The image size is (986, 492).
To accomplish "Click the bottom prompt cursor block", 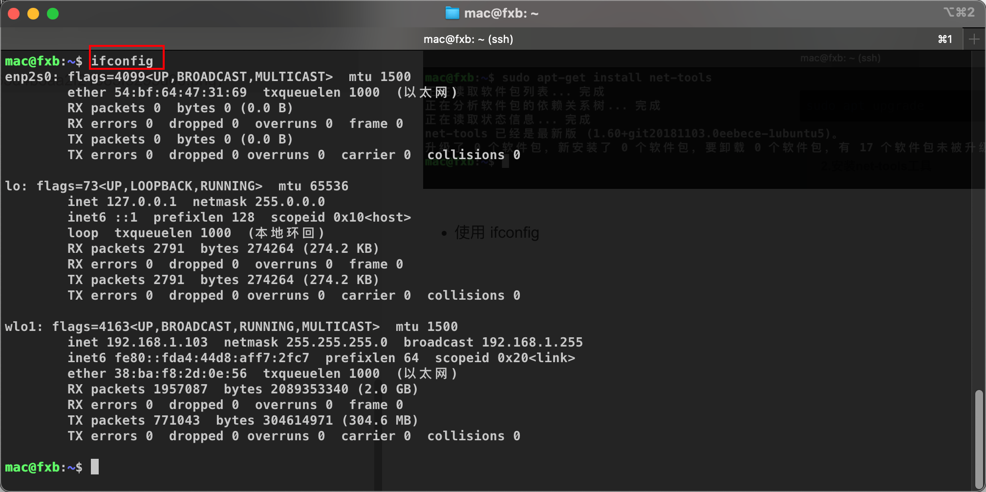I will coord(95,467).
